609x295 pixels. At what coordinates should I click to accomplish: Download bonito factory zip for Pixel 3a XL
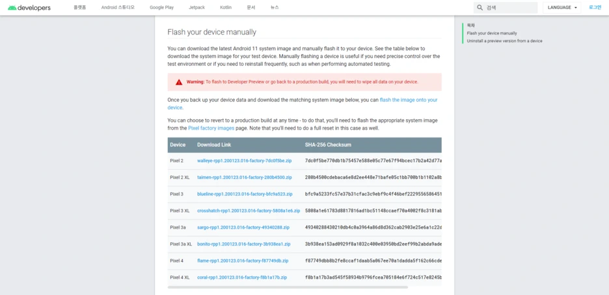(x=244, y=244)
